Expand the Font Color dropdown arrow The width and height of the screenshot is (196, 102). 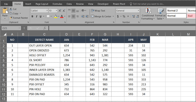65,16
